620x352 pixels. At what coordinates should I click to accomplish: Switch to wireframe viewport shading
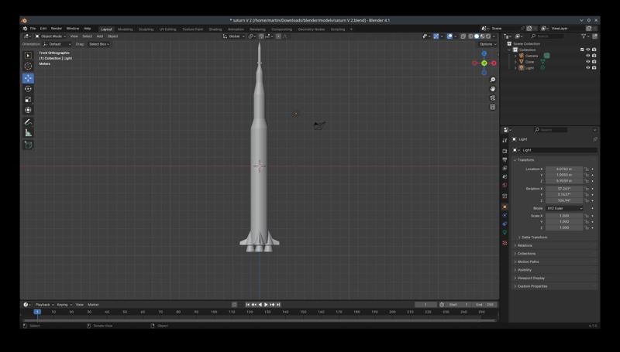[471, 36]
